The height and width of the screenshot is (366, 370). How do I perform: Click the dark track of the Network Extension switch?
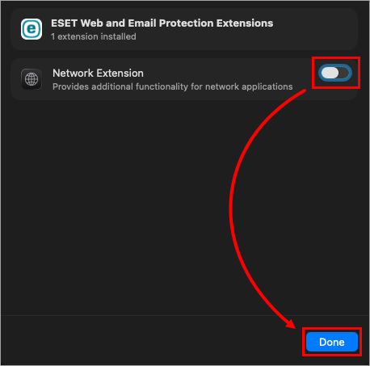pos(344,73)
